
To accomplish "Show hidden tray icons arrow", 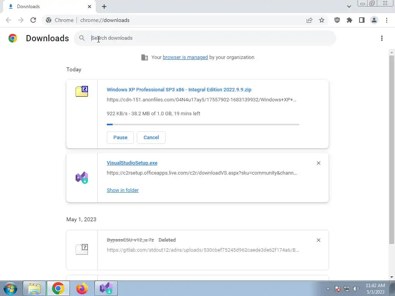I will pos(328,289).
